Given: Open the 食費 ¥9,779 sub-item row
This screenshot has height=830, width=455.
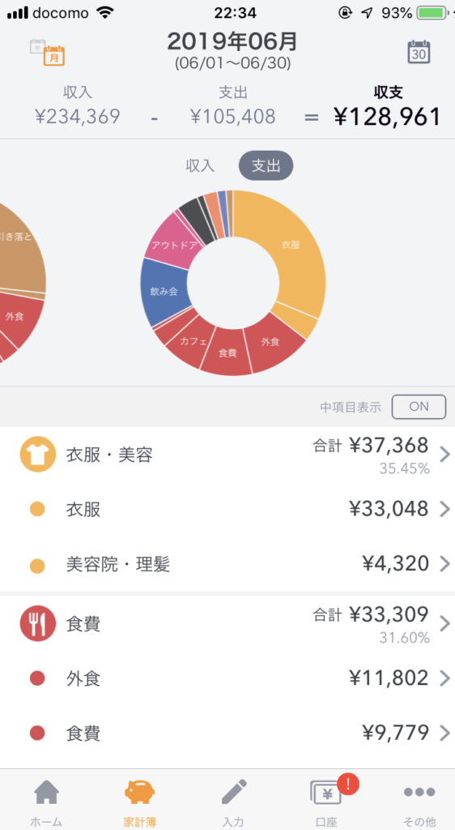Looking at the screenshot, I should point(227,733).
